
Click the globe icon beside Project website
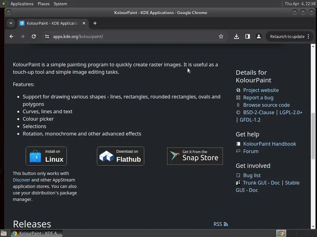click(238, 90)
